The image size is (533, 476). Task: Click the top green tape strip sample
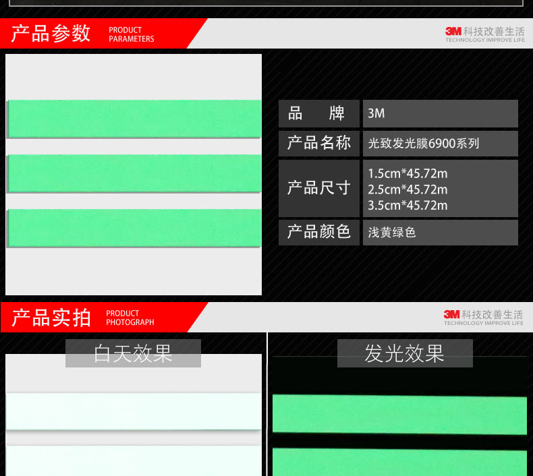(134, 119)
